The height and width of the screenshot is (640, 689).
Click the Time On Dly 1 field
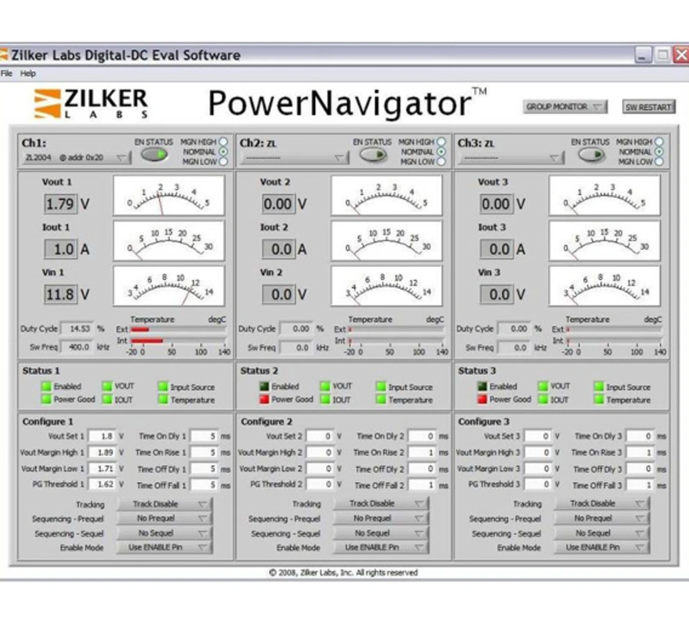point(204,436)
